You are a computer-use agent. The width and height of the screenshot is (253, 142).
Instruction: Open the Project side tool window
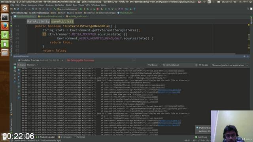point(11,21)
